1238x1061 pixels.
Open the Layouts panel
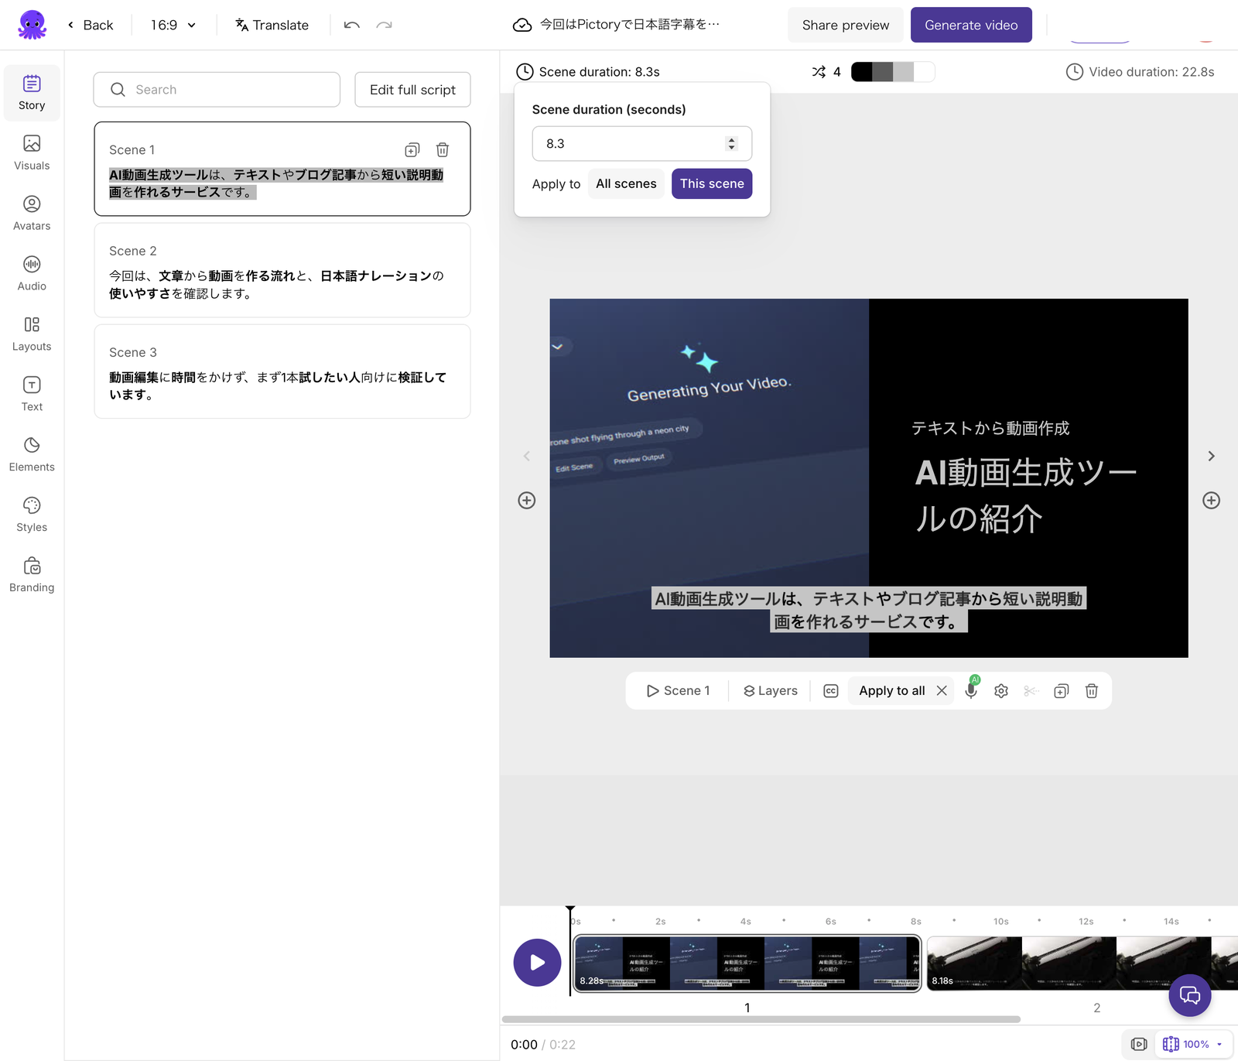(32, 334)
